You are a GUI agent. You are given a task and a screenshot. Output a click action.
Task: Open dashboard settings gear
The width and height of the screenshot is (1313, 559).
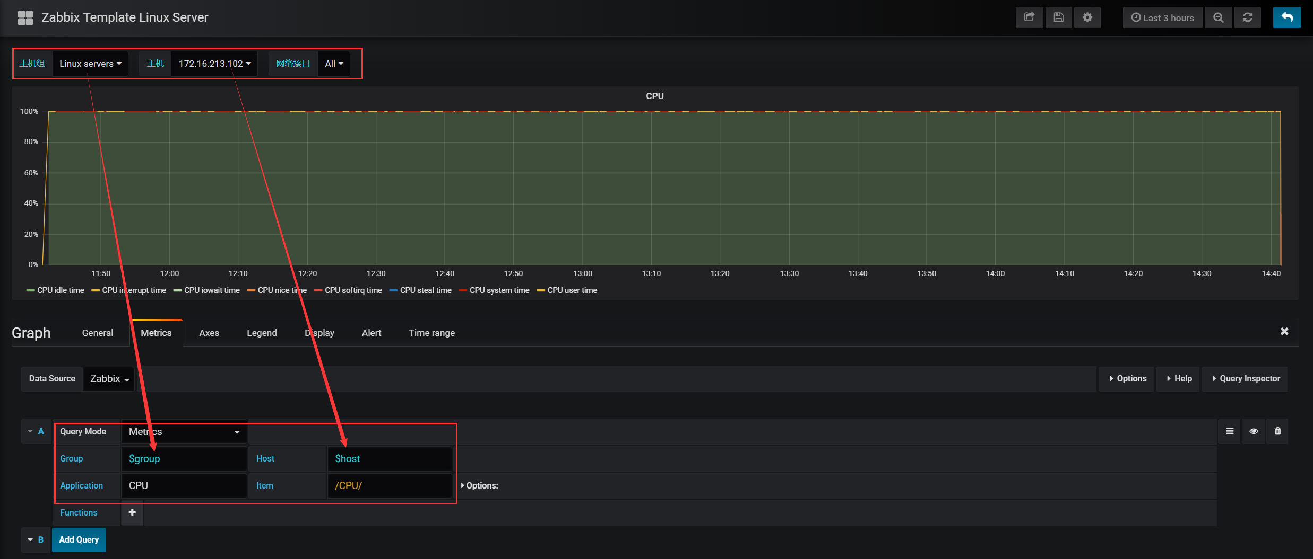[1087, 17]
